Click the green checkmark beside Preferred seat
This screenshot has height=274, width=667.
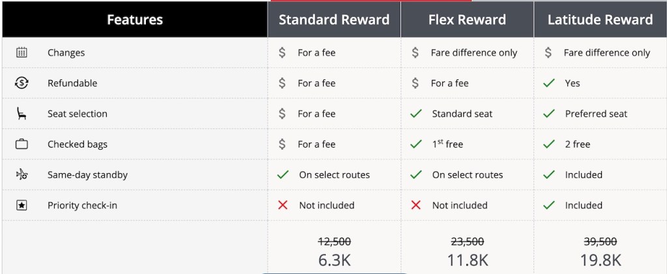pyautogui.click(x=549, y=114)
